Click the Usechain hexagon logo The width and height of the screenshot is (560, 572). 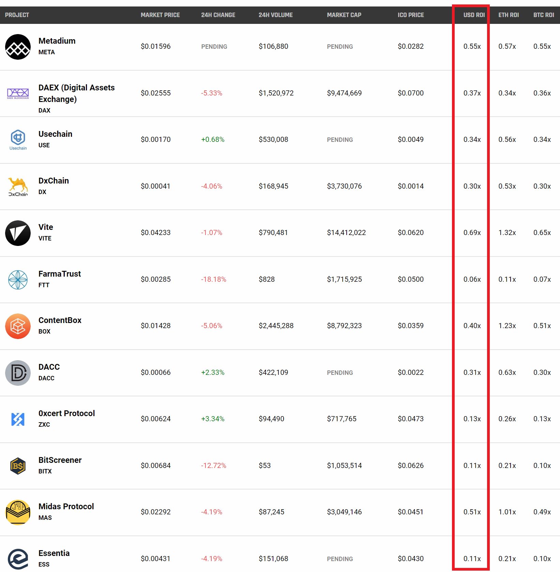(x=18, y=140)
